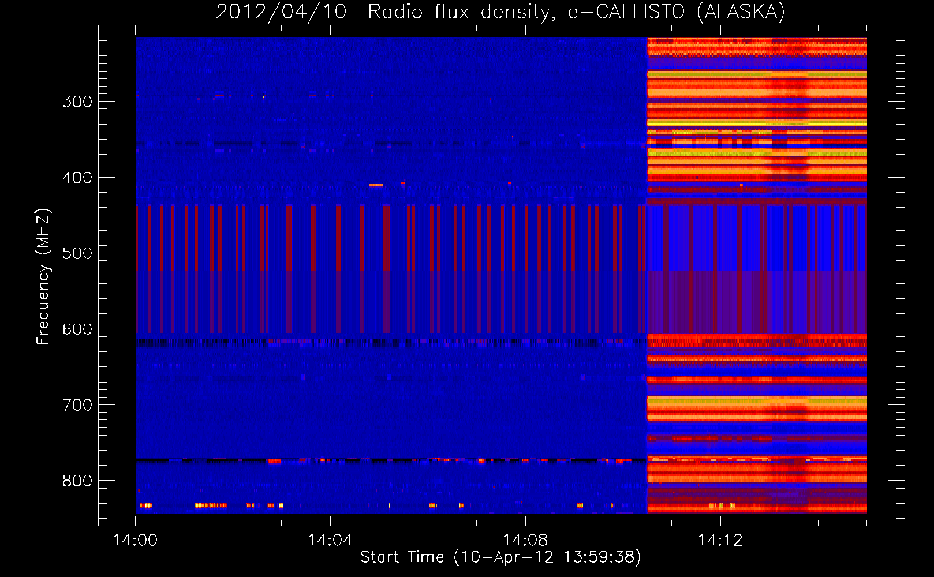Screen dimensions: 934x577
Task: Click the 300 frequency tick label
Action: coord(77,102)
